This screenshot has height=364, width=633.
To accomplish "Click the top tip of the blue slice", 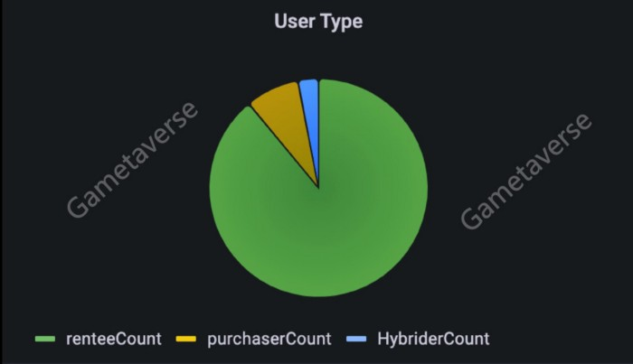I will [309, 83].
